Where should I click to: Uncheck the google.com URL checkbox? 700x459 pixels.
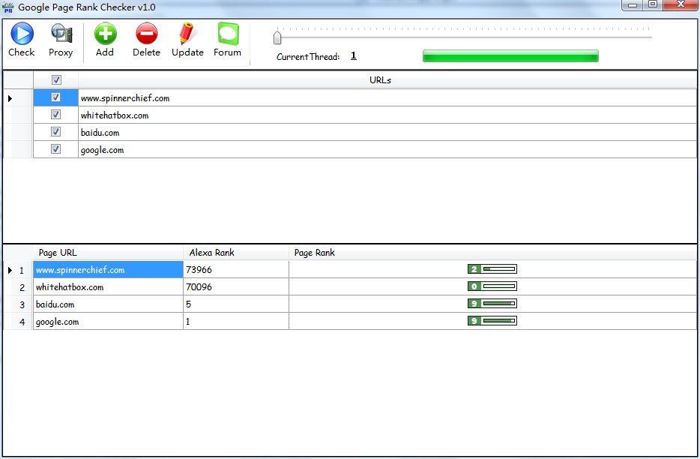[55, 149]
